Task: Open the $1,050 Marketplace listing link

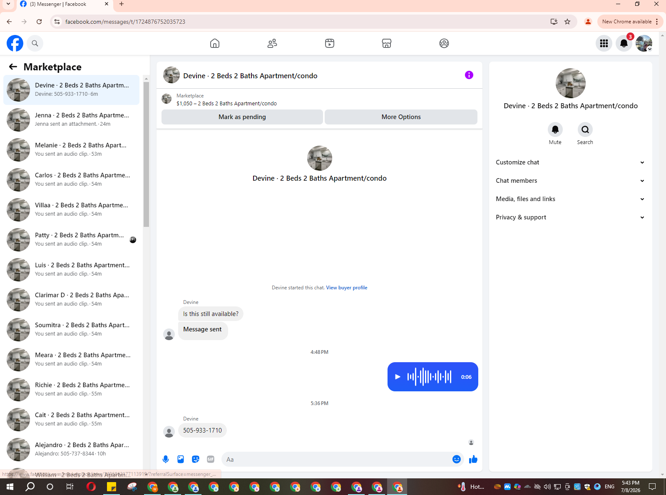Action: point(226,104)
